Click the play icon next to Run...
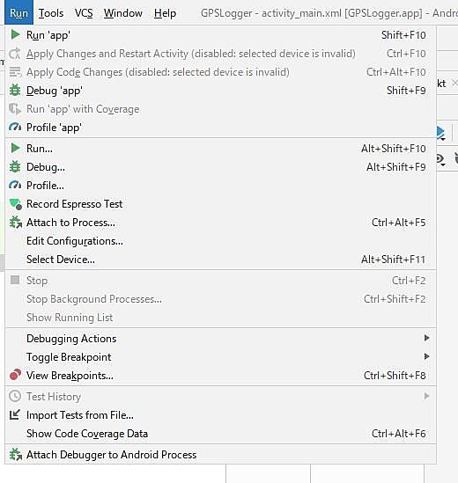 tap(15, 148)
